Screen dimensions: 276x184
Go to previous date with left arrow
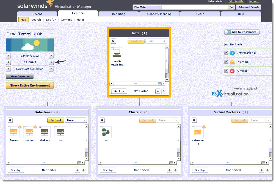coord(9,56)
